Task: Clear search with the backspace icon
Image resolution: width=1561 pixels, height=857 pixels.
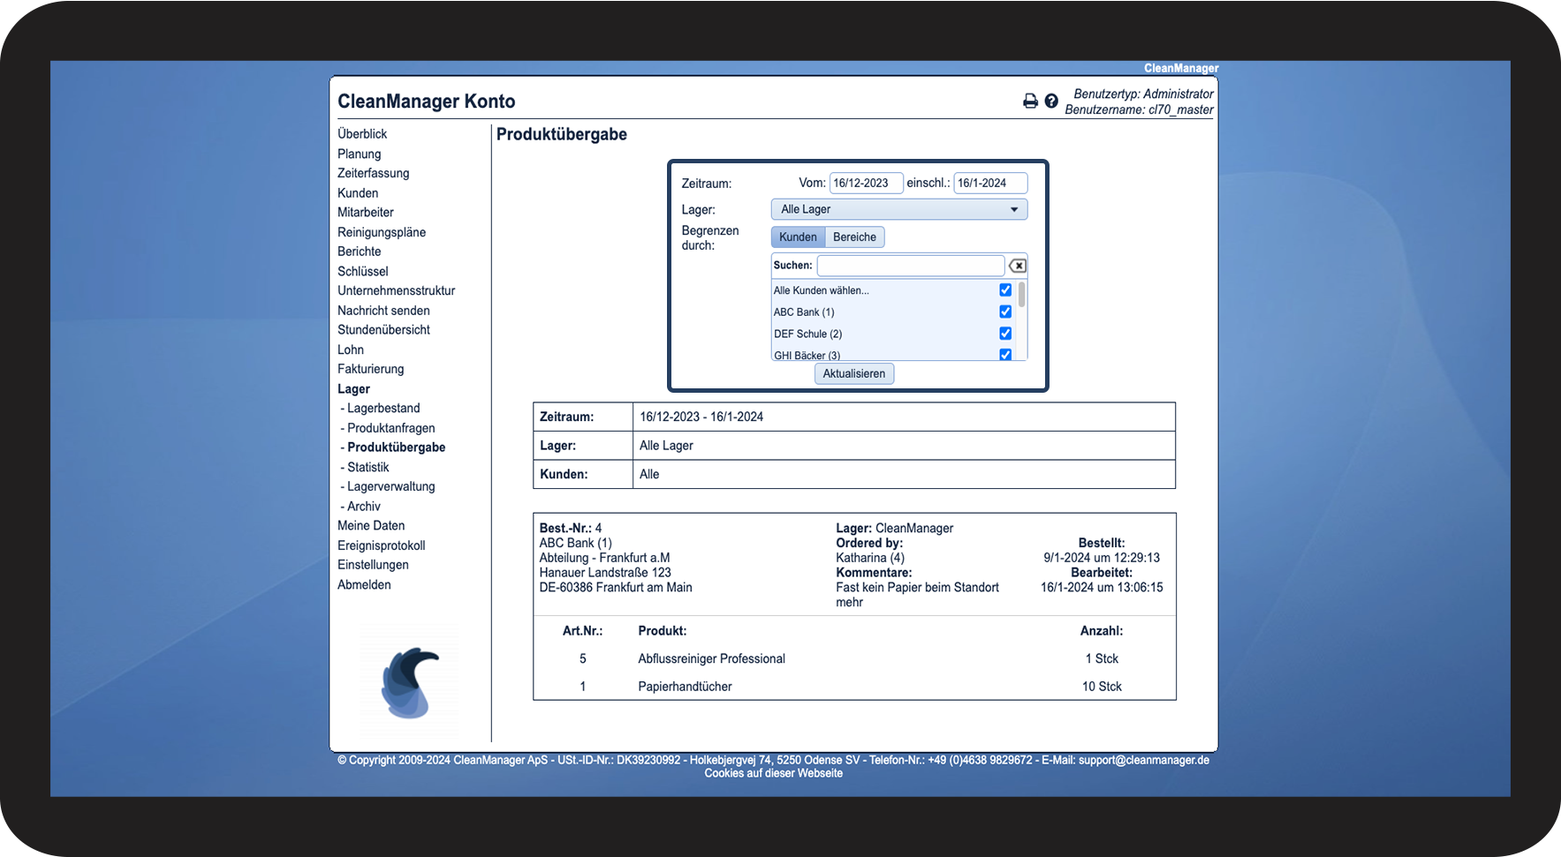Action: (x=1018, y=266)
